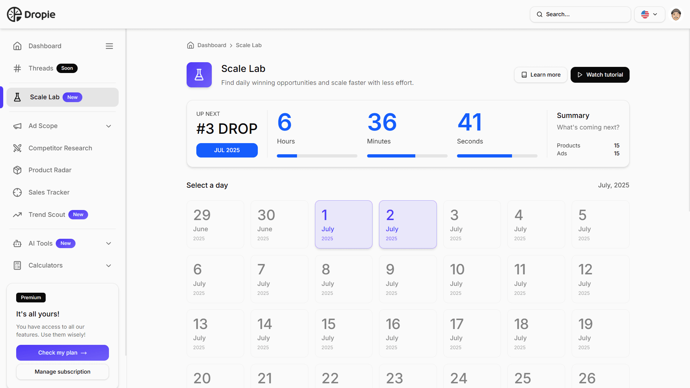Click the JUL 2025 button
The height and width of the screenshot is (388, 690).
tap(227, 150)
